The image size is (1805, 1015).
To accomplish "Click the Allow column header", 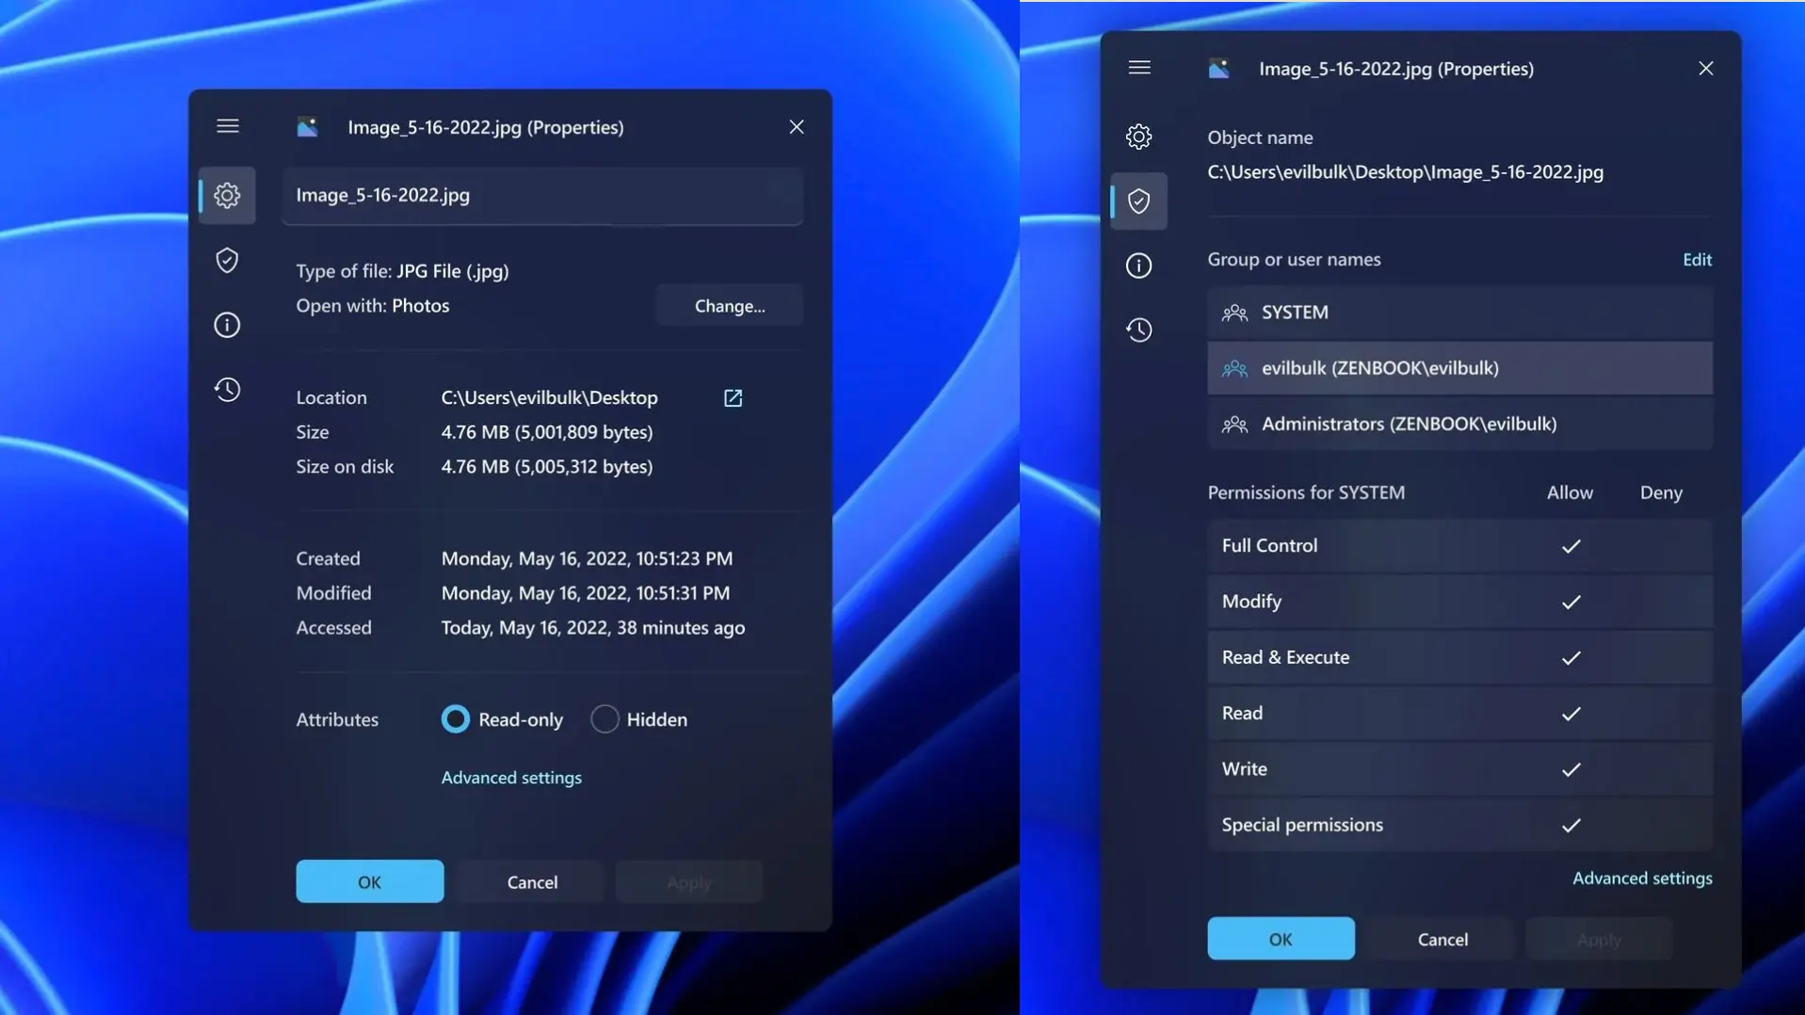I will click(1570, 492).
